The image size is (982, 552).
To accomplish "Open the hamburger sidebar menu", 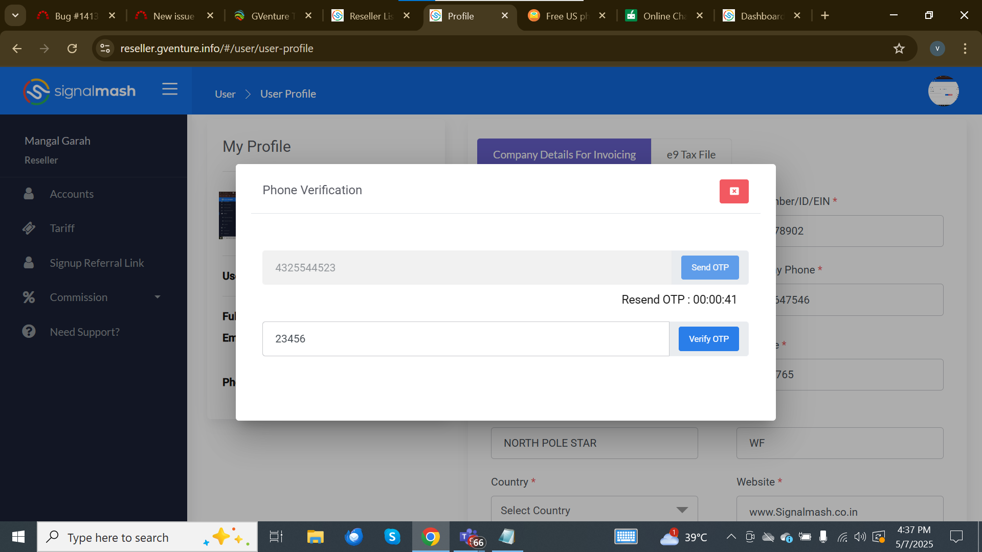I will point(170,89).
